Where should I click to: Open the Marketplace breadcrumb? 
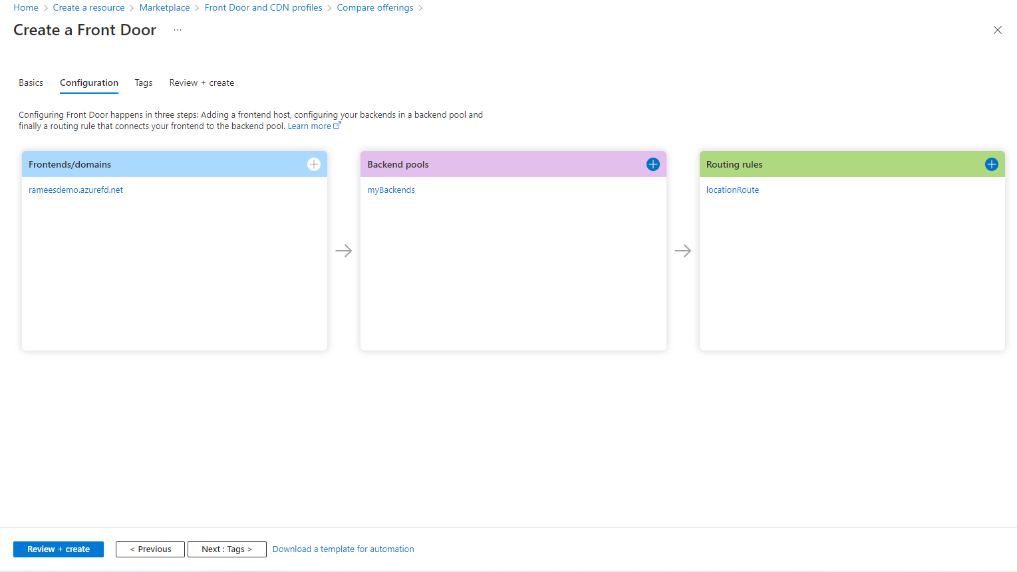[164, 8]
